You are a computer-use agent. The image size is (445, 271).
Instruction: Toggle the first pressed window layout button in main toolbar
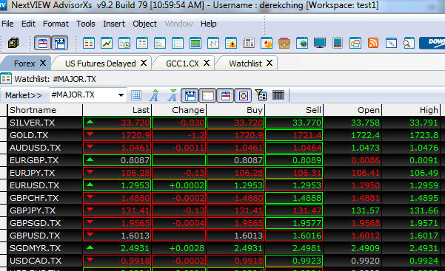point(42,44)
